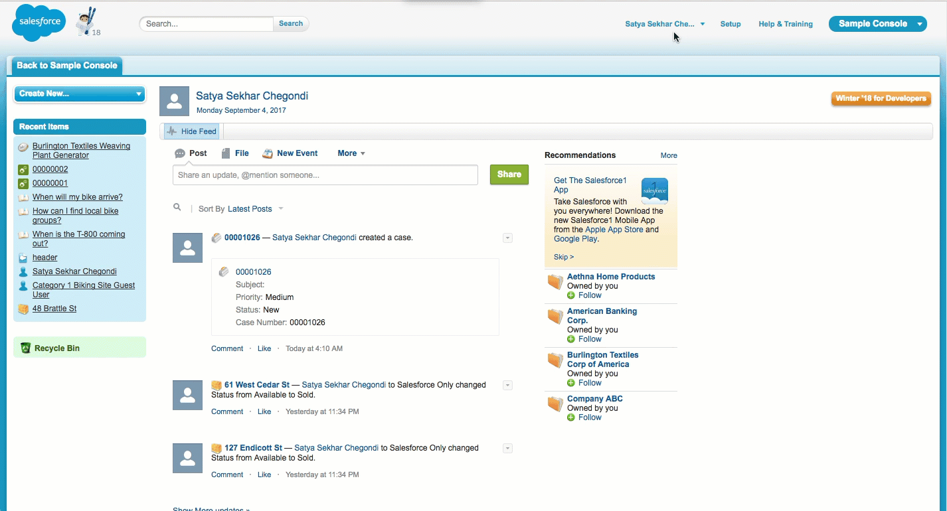This screenshot has width=947, height=511.
Task: Change Sort By Latest Posts dropdown
Action: (x=255, y=208)
